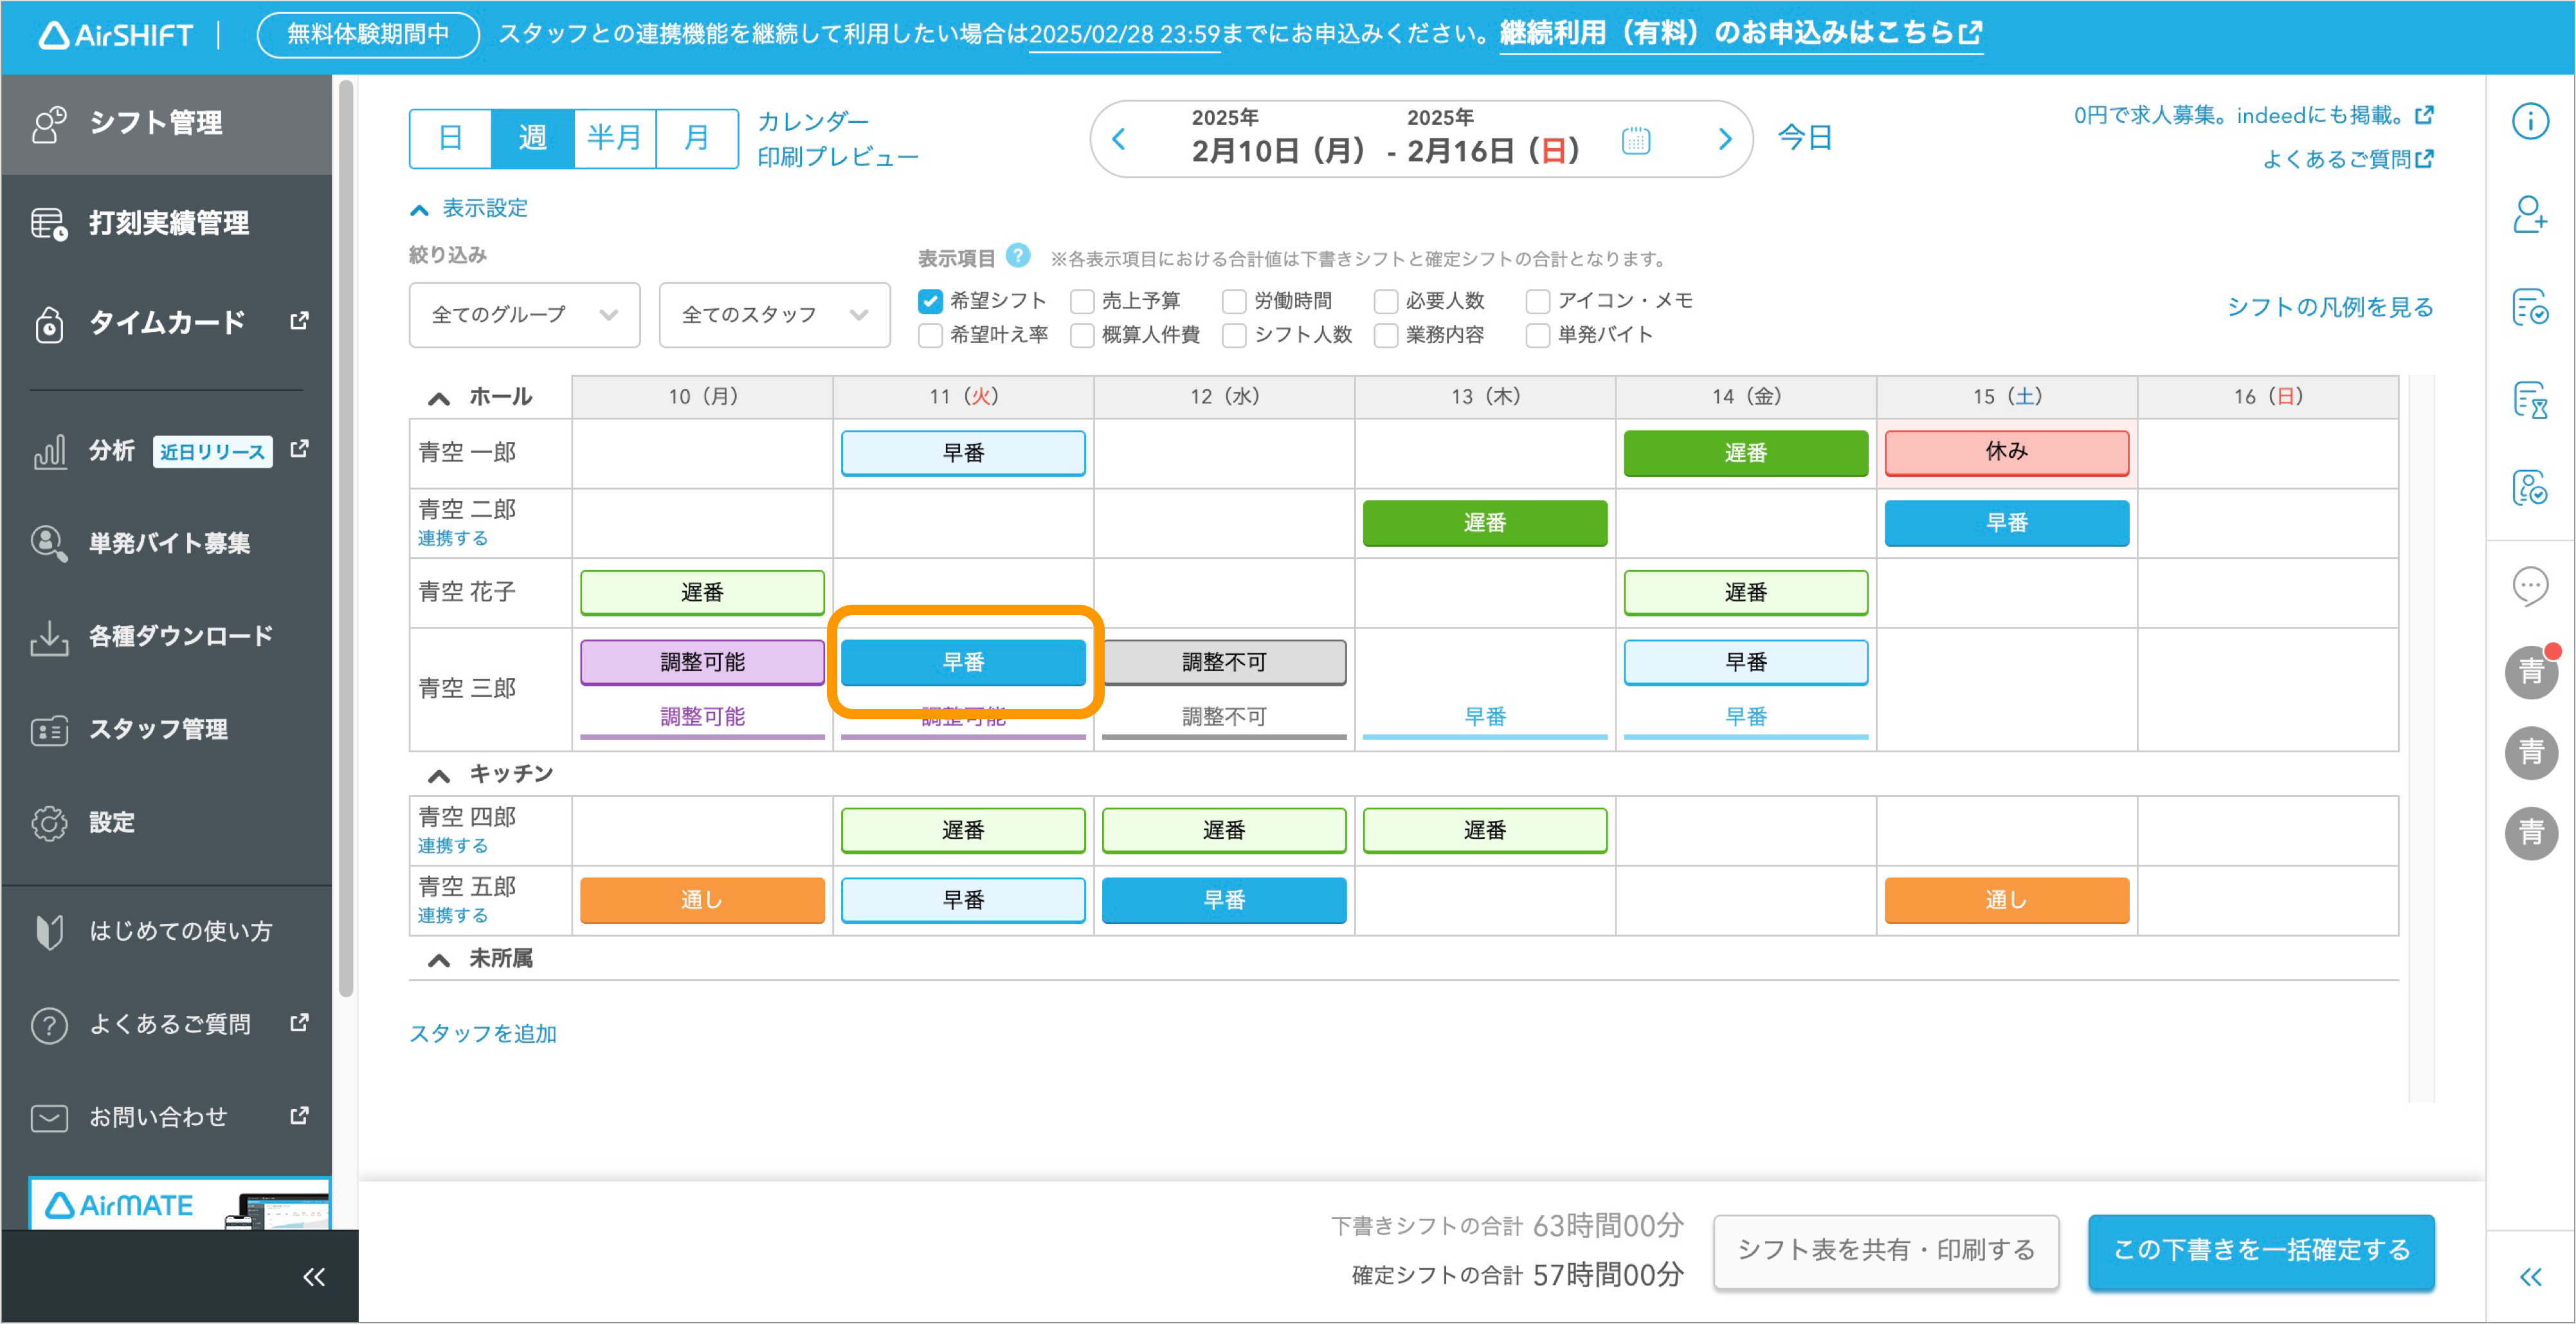This screenshot has width=2576, height=1324.
Task: Switch to 週 view tab
Action: [x=532, y=138]
